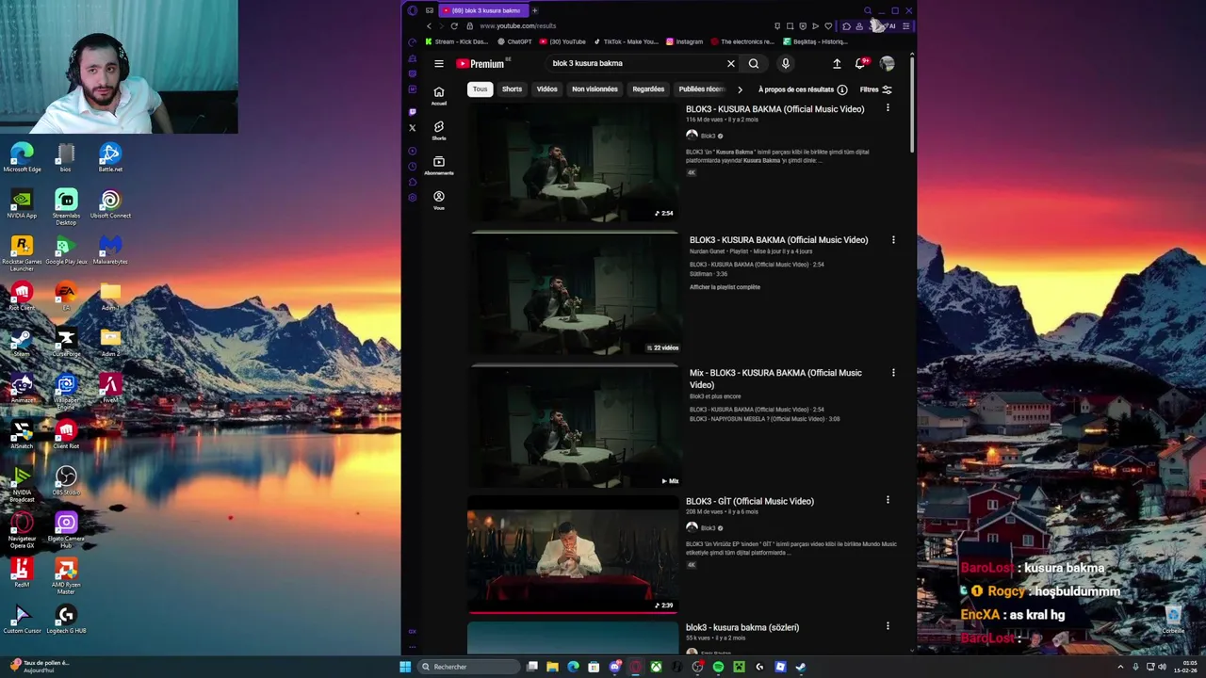The image size is (1206, 678).
Task: Launch OBS Studio desktop shortcut
Action: tap(66, 480)
